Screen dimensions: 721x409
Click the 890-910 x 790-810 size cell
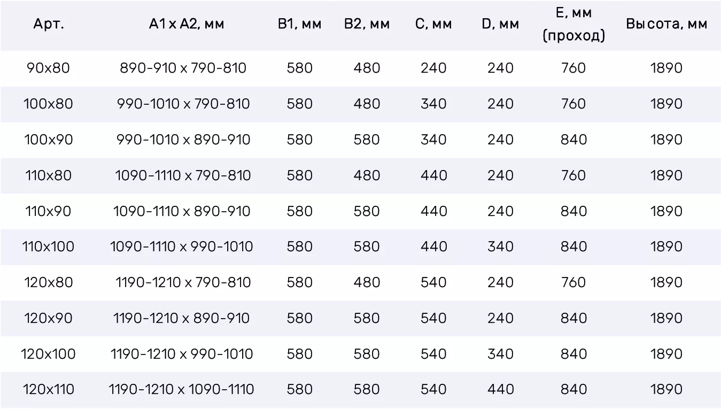point(183,68)
